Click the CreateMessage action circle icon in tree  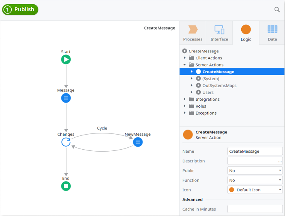(x=198, y=72)
